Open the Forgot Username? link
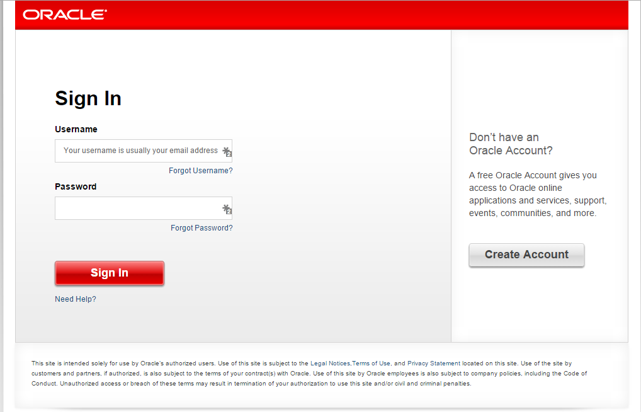Screen dimensions: 641x412 coord(200,171)
